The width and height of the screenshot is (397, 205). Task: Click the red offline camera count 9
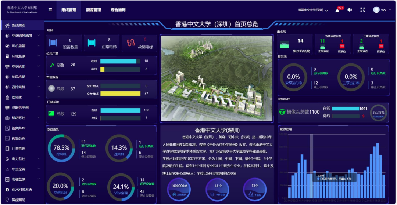tap(363, 116)
